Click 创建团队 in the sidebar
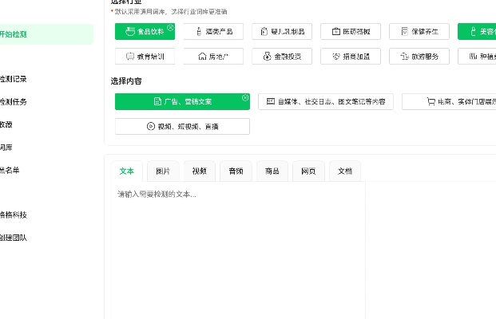 pyautogui.click(x=14, y=238)
